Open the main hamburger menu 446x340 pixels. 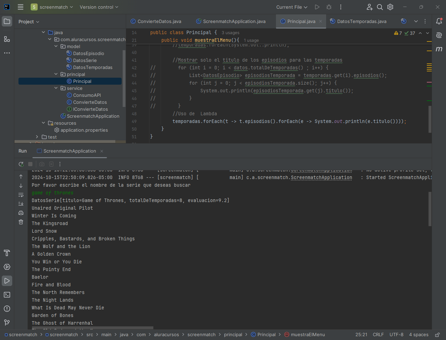[x=21, y=7]
